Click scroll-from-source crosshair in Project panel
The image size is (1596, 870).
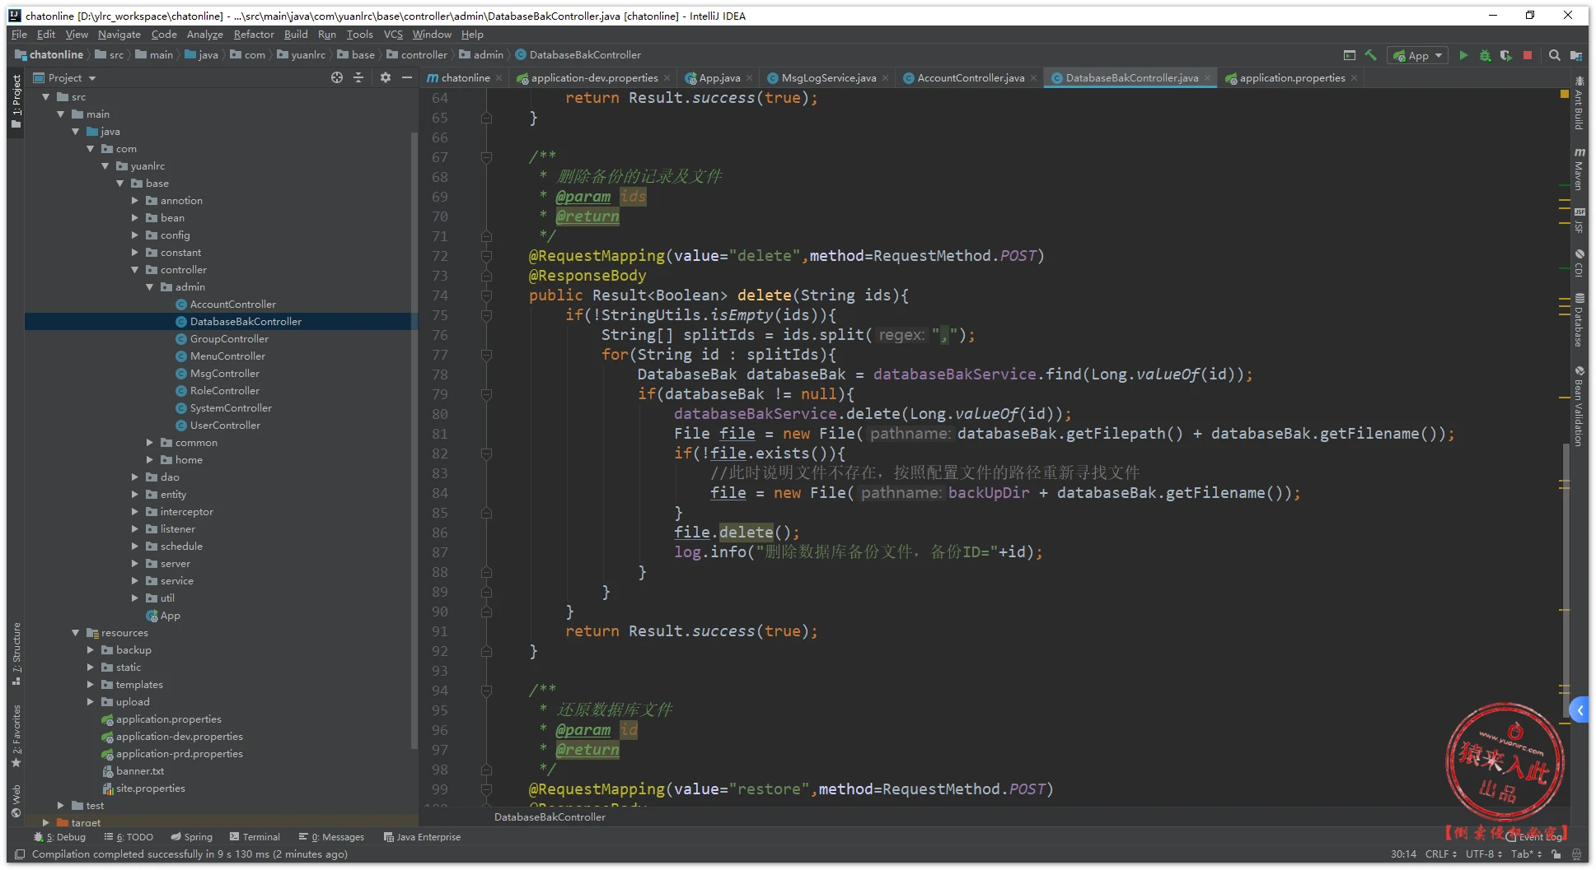coord(337,77)
